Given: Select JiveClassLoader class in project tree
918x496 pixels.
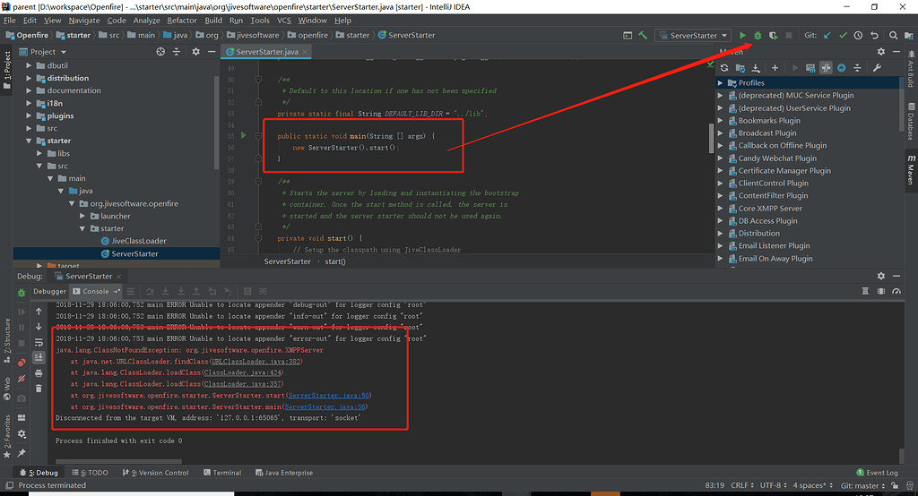Looking at the screenshot, I should [139, 241].
